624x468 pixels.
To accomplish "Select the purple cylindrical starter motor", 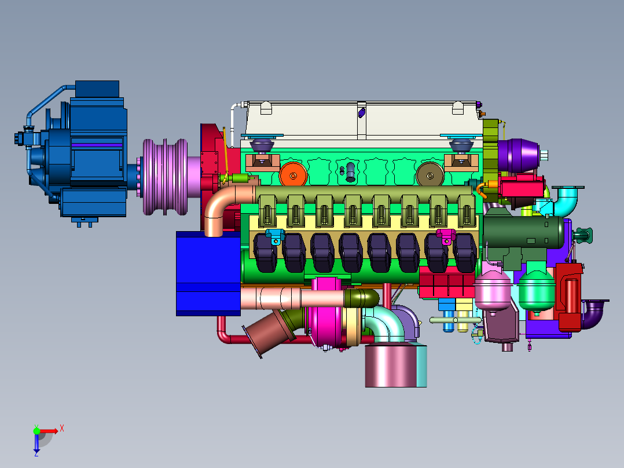I will click(519, 155).
